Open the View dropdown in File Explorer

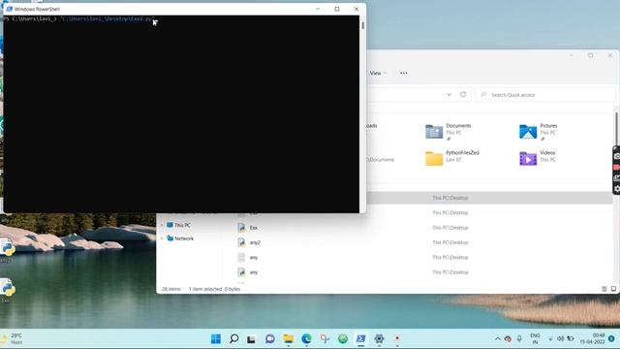click(x=378, y=74)
